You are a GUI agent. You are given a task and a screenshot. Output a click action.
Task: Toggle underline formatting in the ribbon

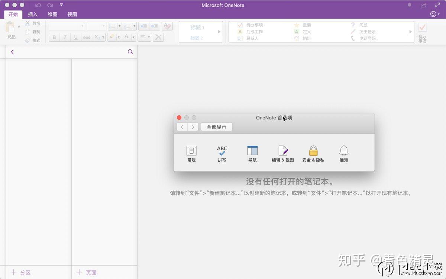(x=75, y=37)
